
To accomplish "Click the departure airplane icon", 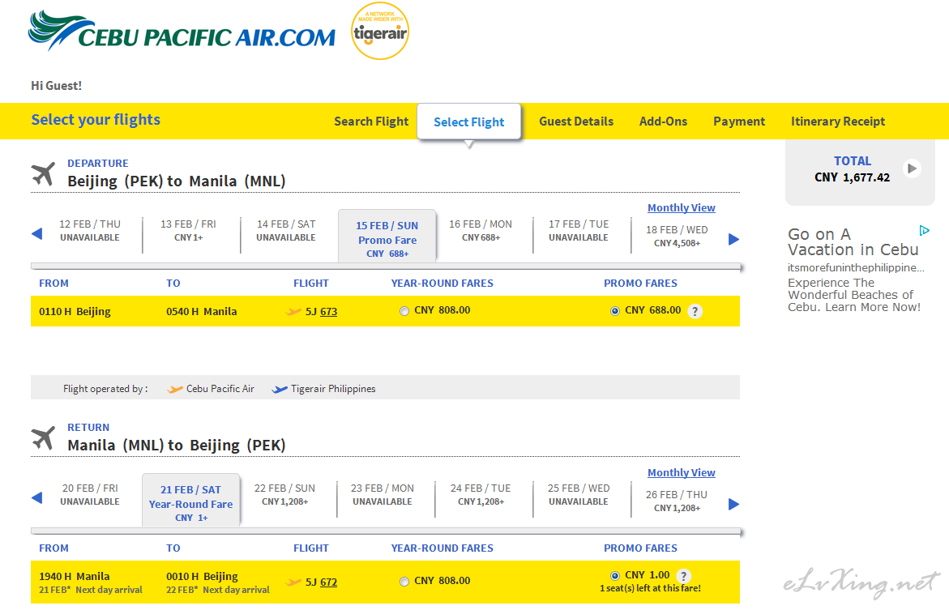I will pyautogui.click(x=43, y=174).
